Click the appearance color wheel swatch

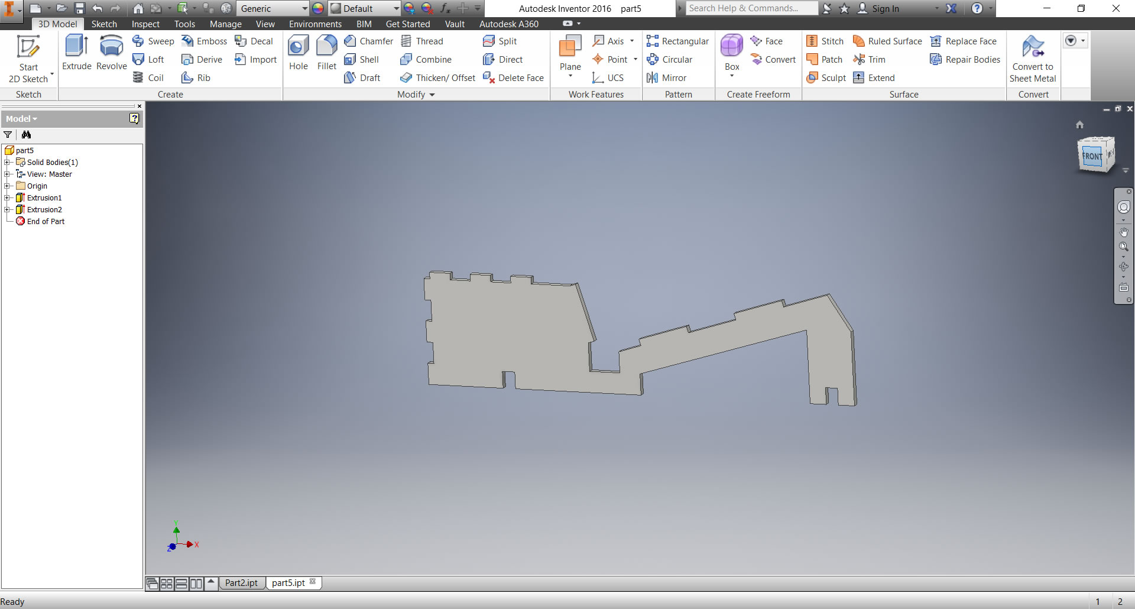pos(318,8)
